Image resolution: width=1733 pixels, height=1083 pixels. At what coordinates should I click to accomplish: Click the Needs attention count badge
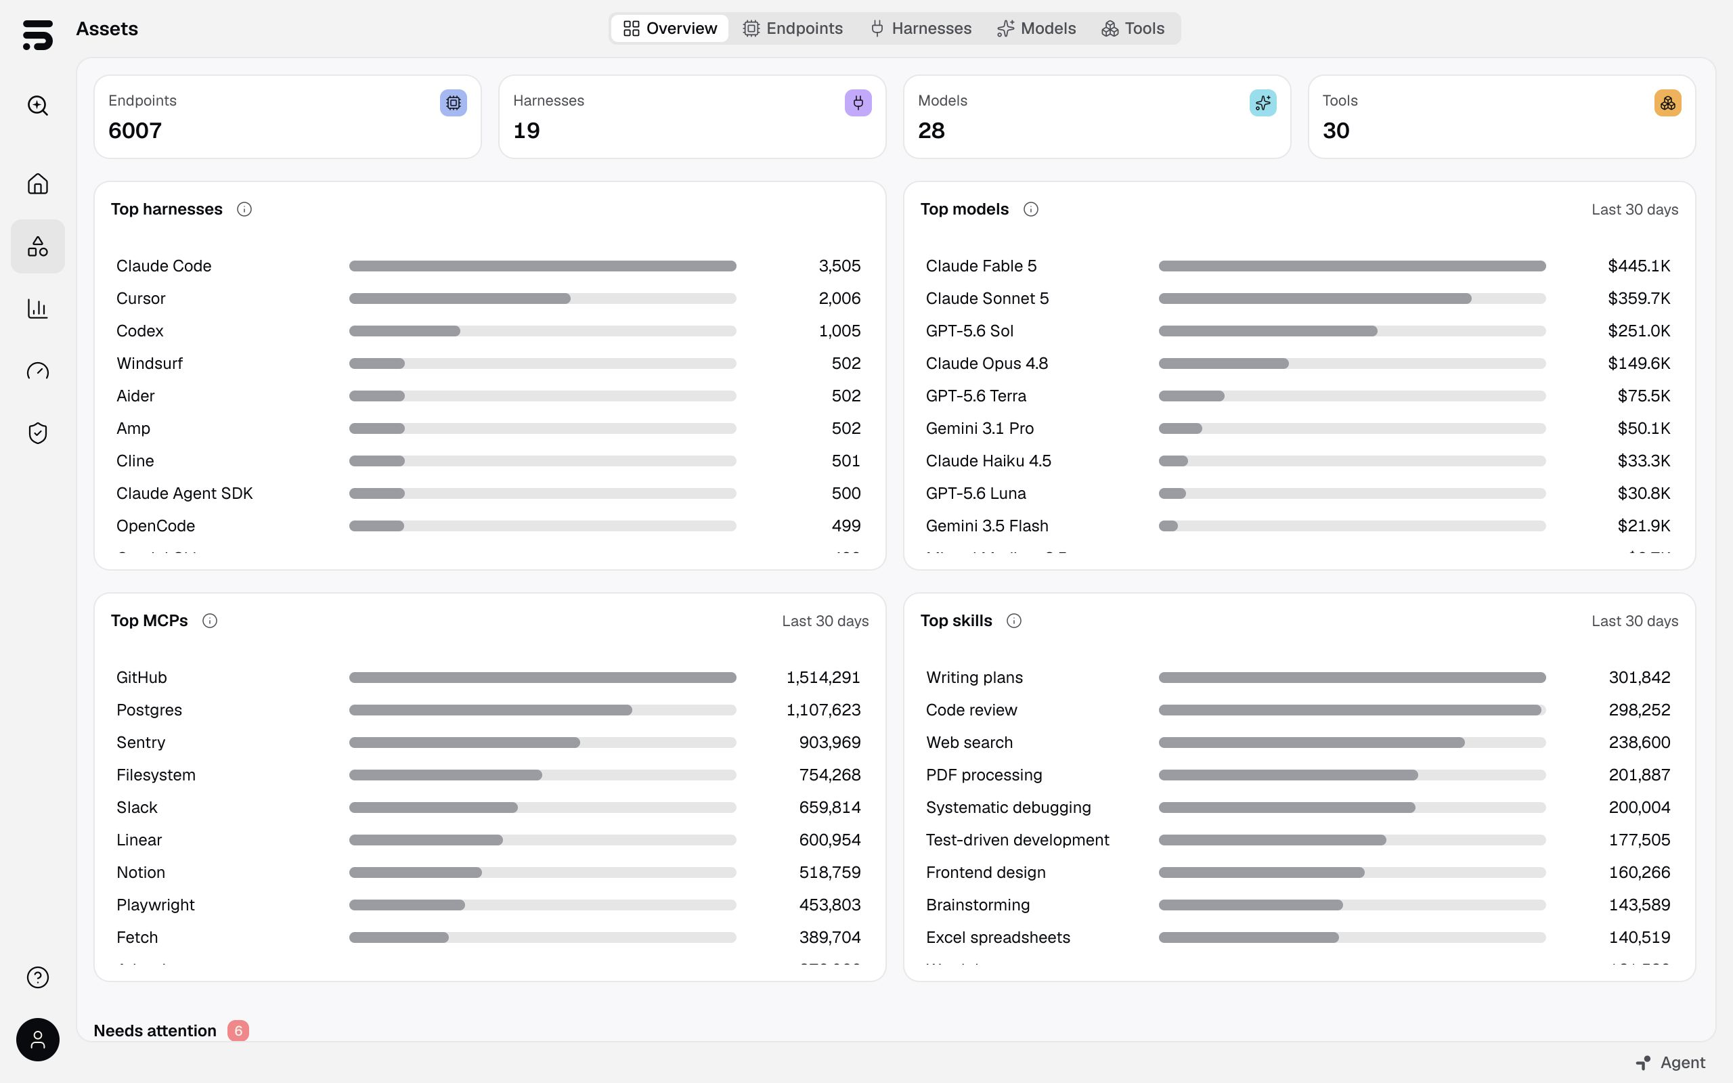[238, 1031]
